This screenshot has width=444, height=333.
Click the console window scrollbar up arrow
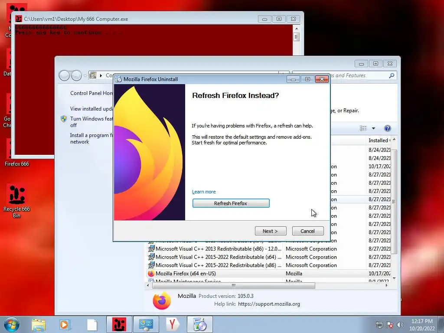297,29
